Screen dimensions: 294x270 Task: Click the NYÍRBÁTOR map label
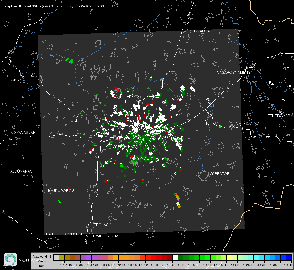[x=219, y=173]
